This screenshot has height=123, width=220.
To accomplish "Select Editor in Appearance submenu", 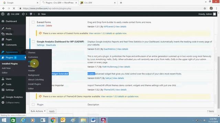I will tap(31, 88).
